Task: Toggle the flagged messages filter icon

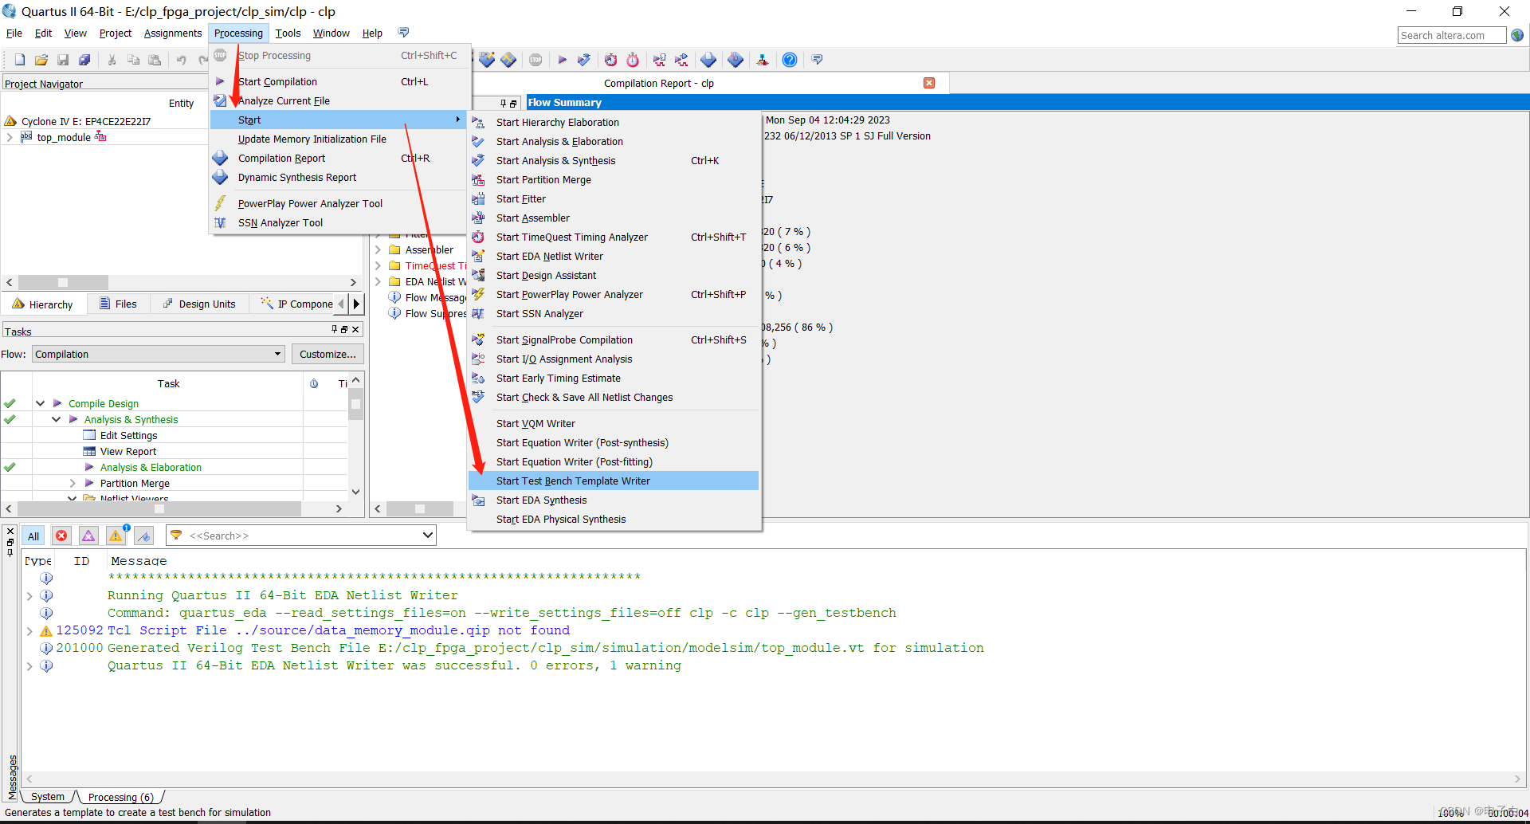Action: (143, 536)
